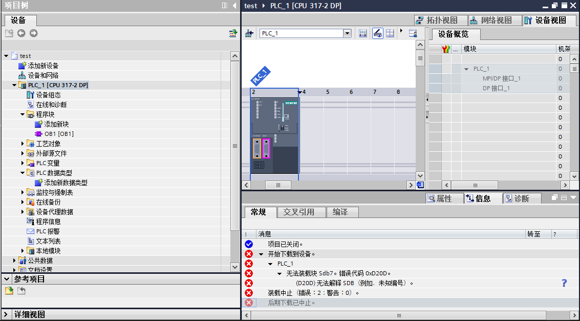Expand the 设备代理数据 folder
This screenshot has height=321, width=580.
(23, 212)
